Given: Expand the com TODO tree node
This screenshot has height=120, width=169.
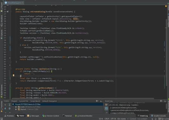Looking at the screenshot, I should click(x=16, y=107).
